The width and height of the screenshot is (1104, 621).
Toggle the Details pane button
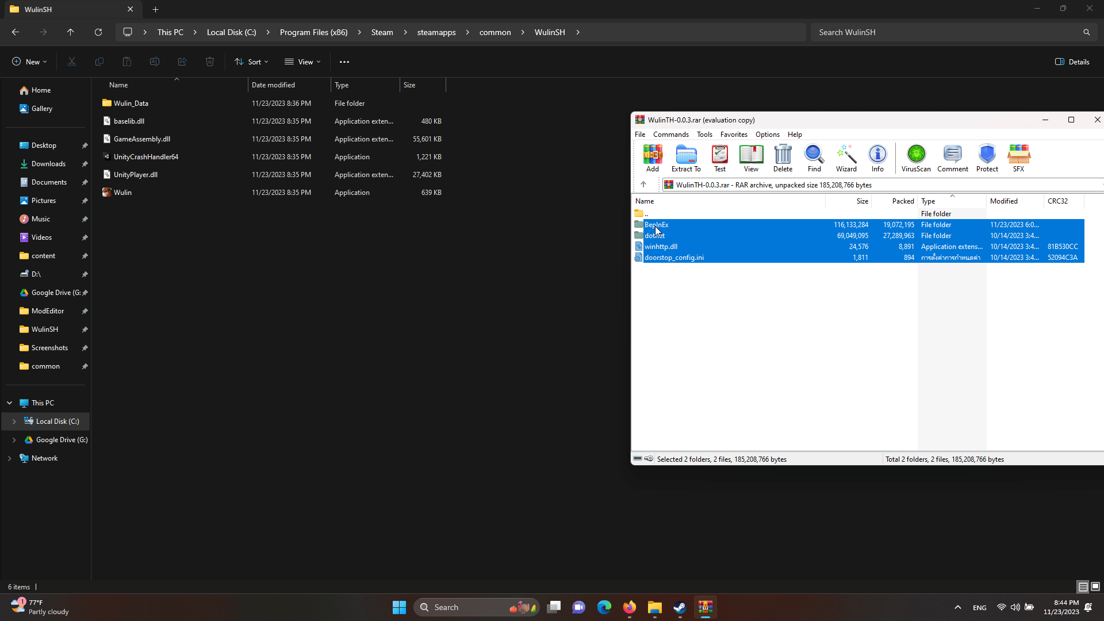1072,62
